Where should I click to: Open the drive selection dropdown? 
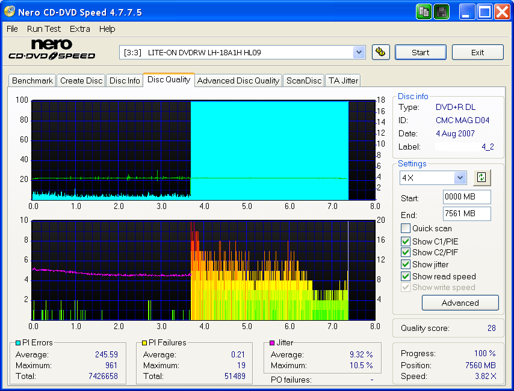point(359,52)
